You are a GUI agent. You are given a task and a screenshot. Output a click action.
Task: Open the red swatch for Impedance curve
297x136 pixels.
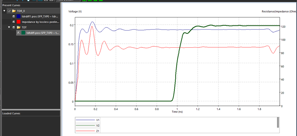click(x=19, y=22)
